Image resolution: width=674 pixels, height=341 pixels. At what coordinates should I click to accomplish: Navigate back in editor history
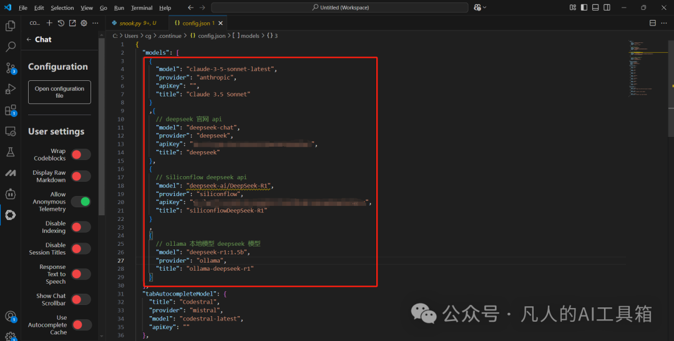click(x=190, y=7)
